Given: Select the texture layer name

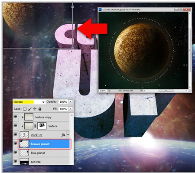Looking at the screenshot, I should (53, 126).
